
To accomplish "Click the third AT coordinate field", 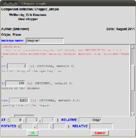I will click(48, 120).
